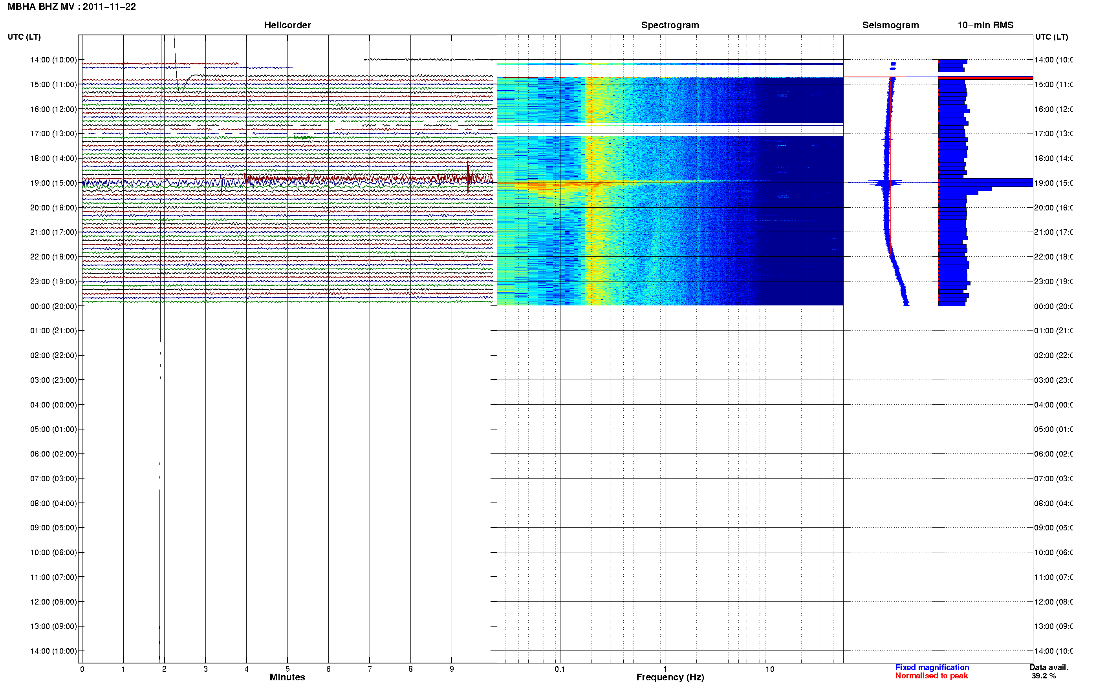Click the left axis label '17:00 (13:00)'
1117x698 pixels.
pos(53,134)
